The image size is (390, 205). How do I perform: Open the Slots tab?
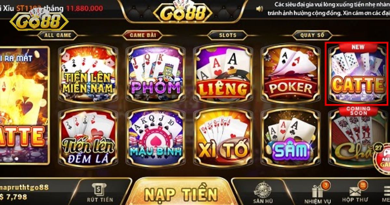[x=228, y=35]
